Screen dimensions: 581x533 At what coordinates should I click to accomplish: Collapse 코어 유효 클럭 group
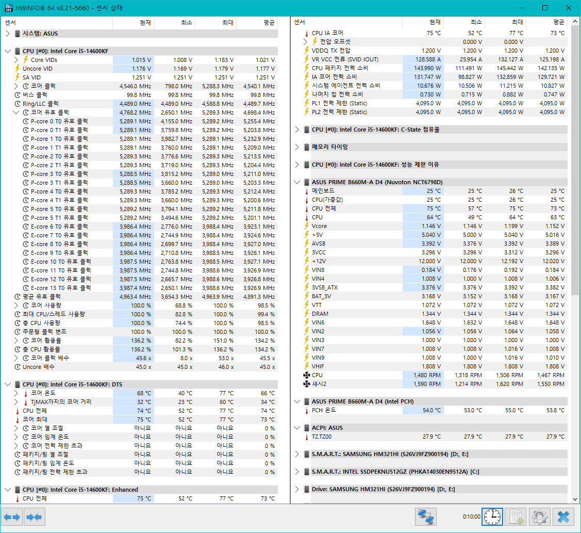(x=16, y=112)
